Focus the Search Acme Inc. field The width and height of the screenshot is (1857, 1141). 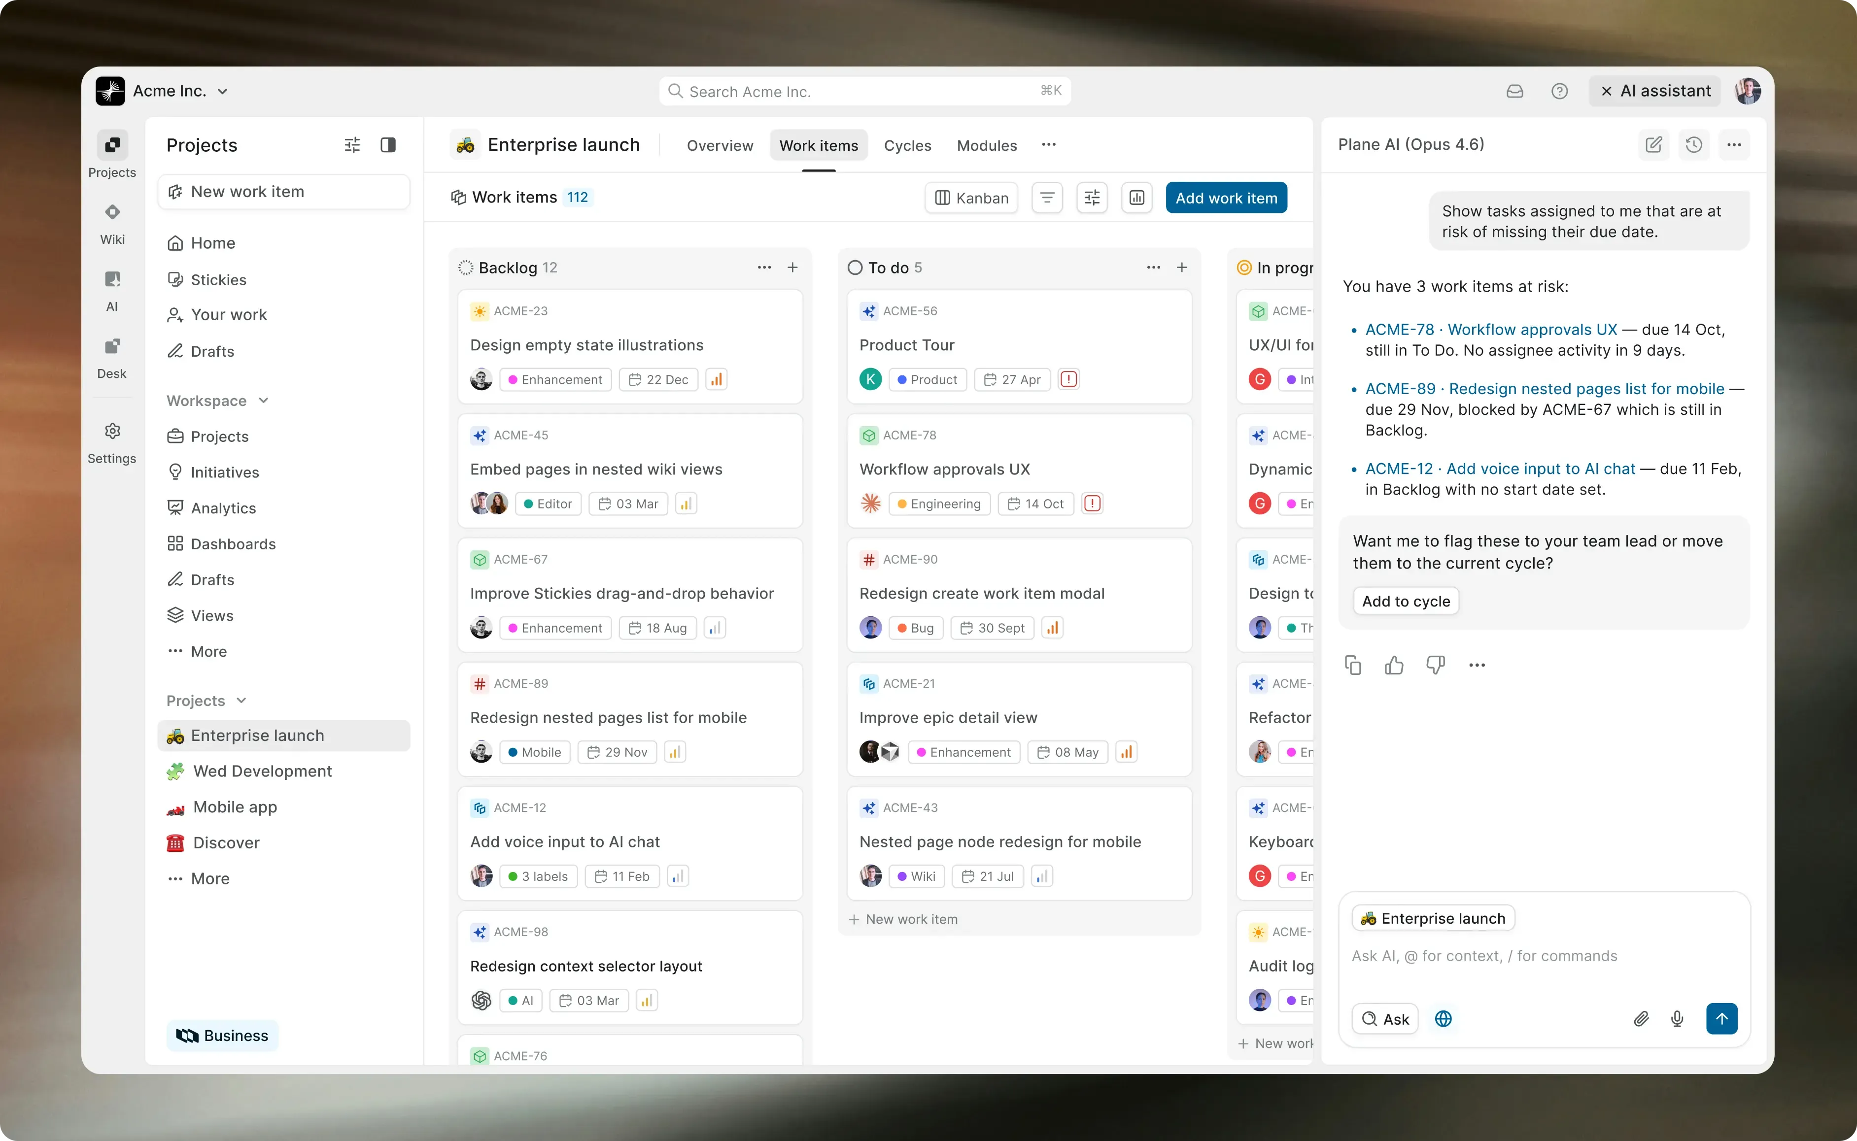click(x=864, y=91)
